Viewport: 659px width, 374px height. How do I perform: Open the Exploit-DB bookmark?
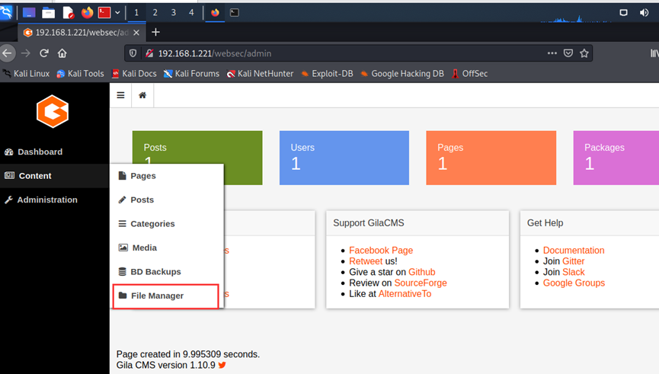coord(327,74)
